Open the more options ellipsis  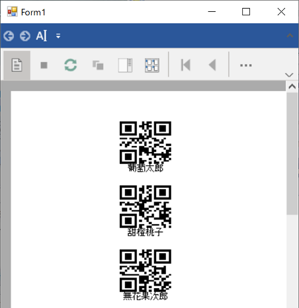246,65
